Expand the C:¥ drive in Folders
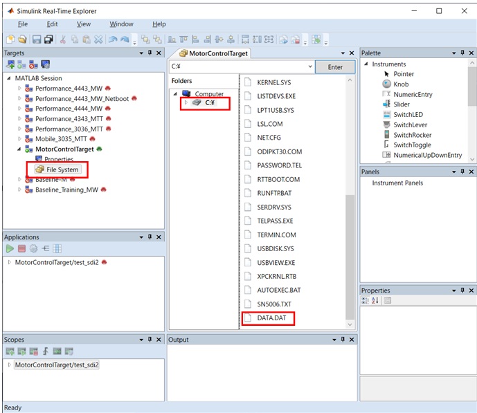The width and height of the screenshot is (477, 413). click(186, 102)
